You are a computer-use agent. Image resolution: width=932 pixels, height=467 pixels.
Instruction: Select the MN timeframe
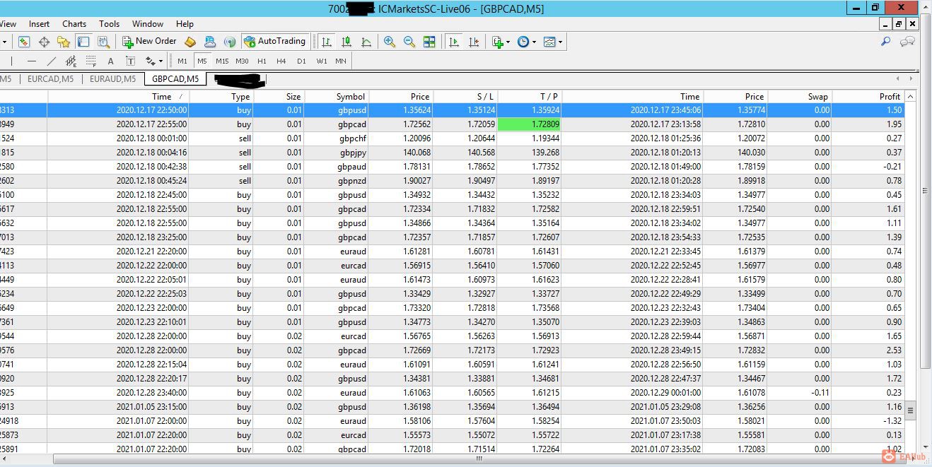pos(341,61)
